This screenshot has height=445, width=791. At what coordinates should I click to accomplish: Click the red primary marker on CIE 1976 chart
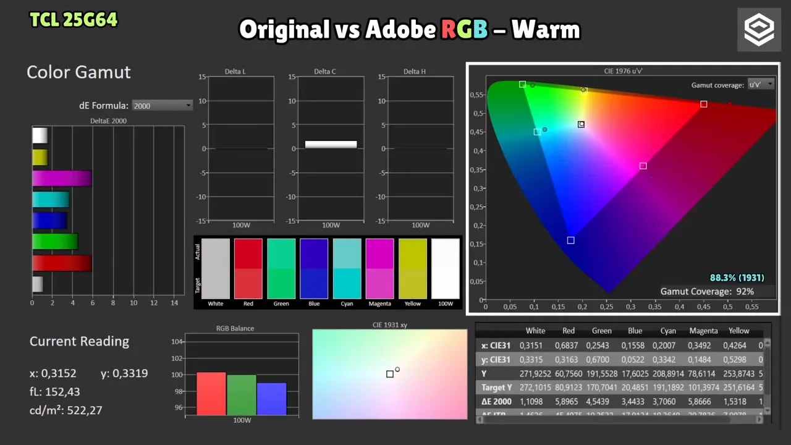703,104
